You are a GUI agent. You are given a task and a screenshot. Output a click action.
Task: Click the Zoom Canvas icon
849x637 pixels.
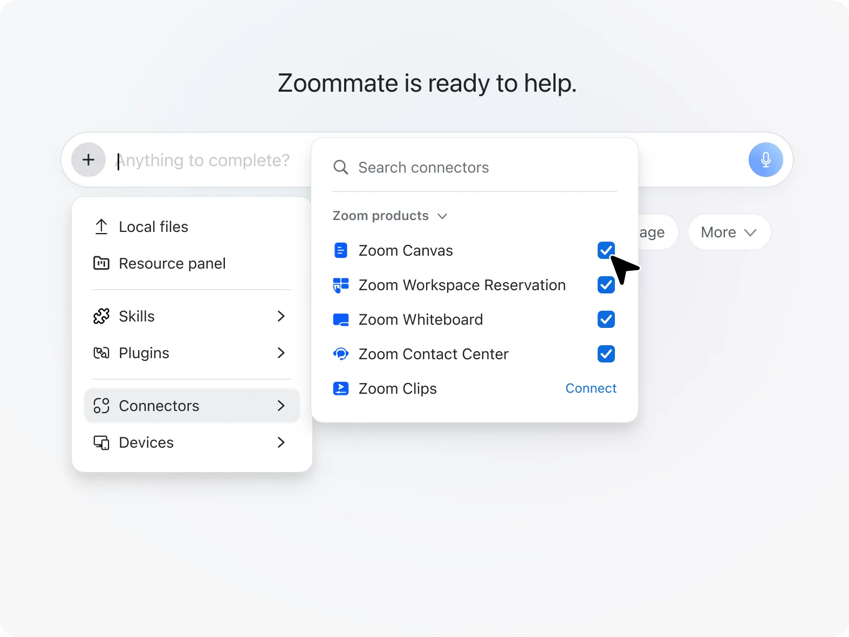click(341, 250)
